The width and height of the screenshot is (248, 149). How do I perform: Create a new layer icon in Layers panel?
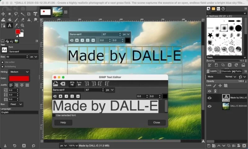pyautogui.click(x=209, y=146)
